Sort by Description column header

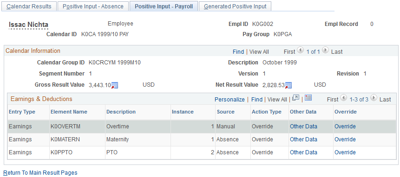click(121, 112)
